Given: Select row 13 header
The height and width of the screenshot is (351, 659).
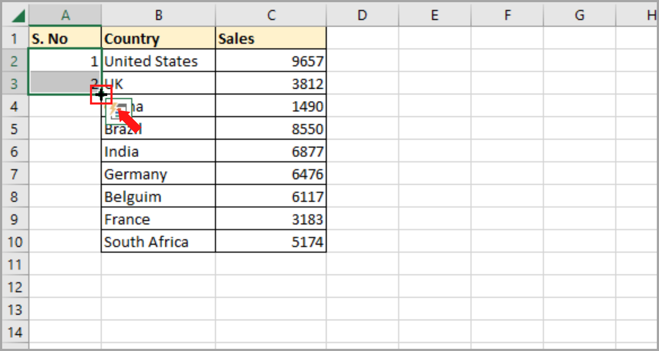Looking at the screenshot, I should pos(14,310).
